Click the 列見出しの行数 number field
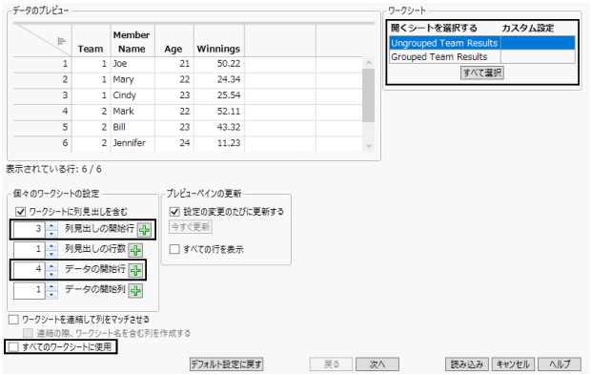 click(30, 249)
